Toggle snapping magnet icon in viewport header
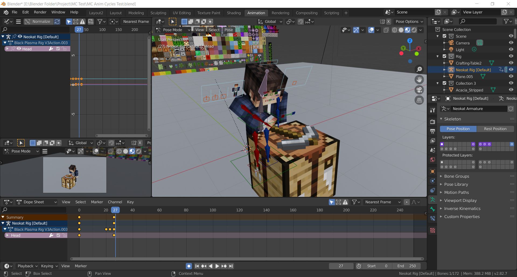Screen dimensions: 517x277 pyautogui.click(x=301, y=22)
